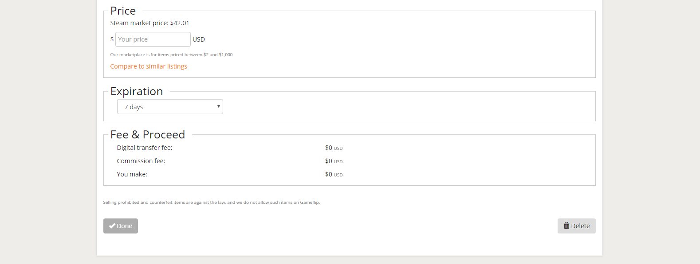Screen dimensions: 700x264
Task: Click the Fee & Proceed heading
Action: point(148,134)
